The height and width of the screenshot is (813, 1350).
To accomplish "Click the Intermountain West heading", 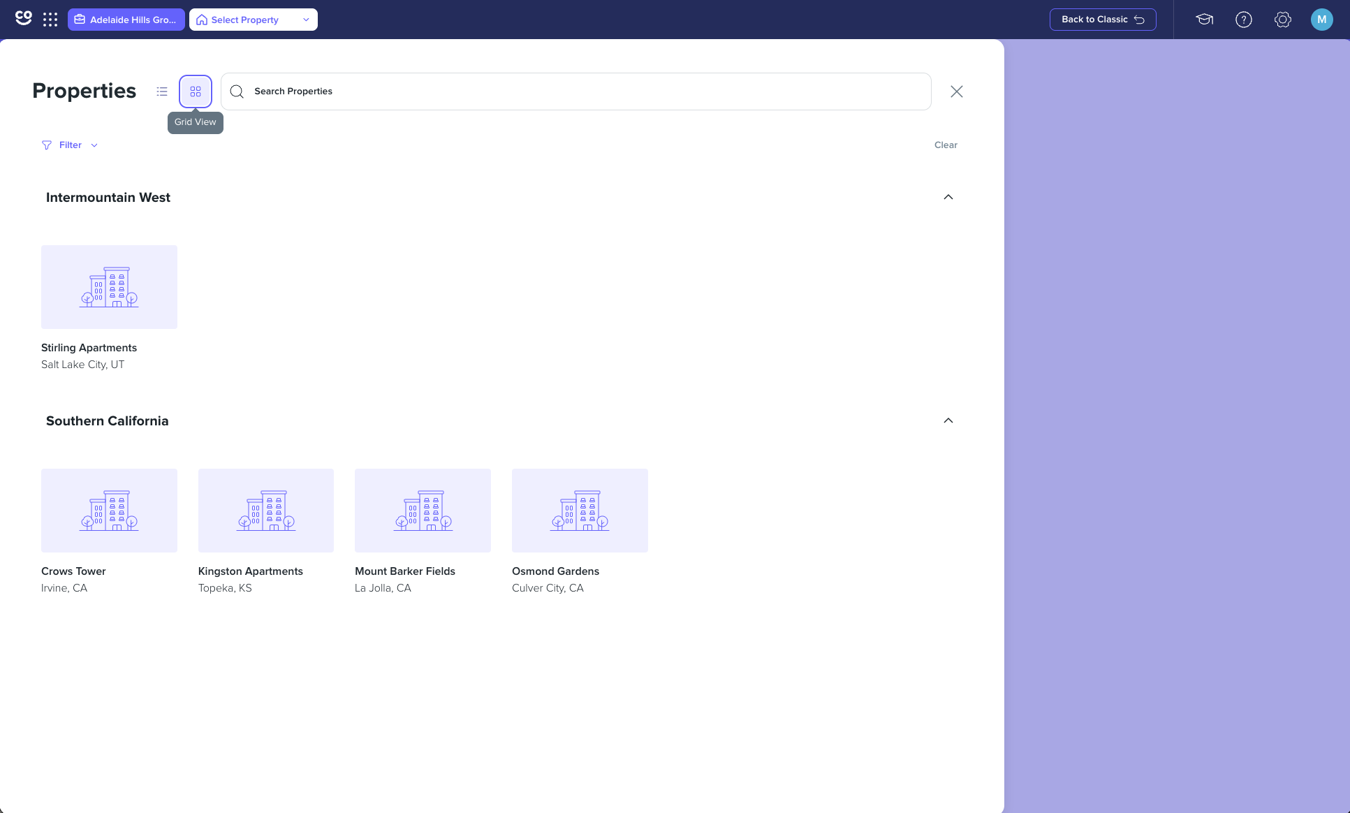I will pos(108,198).
